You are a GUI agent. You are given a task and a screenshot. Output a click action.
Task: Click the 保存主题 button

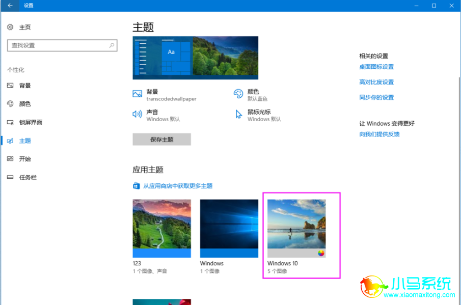(x=161, y=140)
